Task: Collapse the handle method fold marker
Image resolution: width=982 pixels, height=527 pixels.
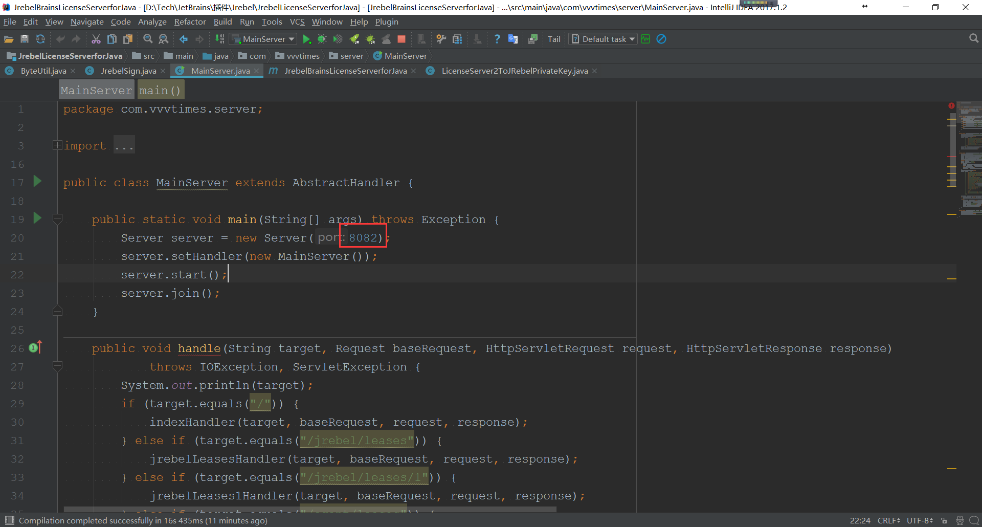Action: point(57,366)
